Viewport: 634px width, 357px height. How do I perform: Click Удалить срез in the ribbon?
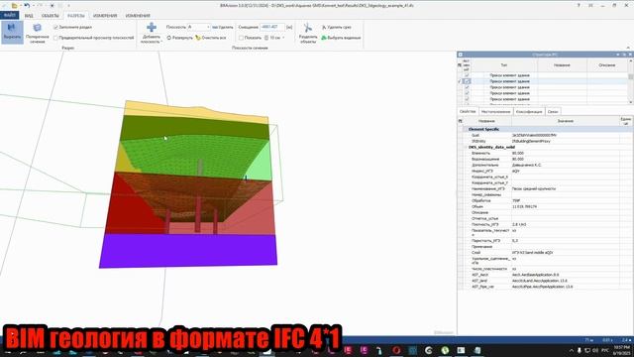337,27
